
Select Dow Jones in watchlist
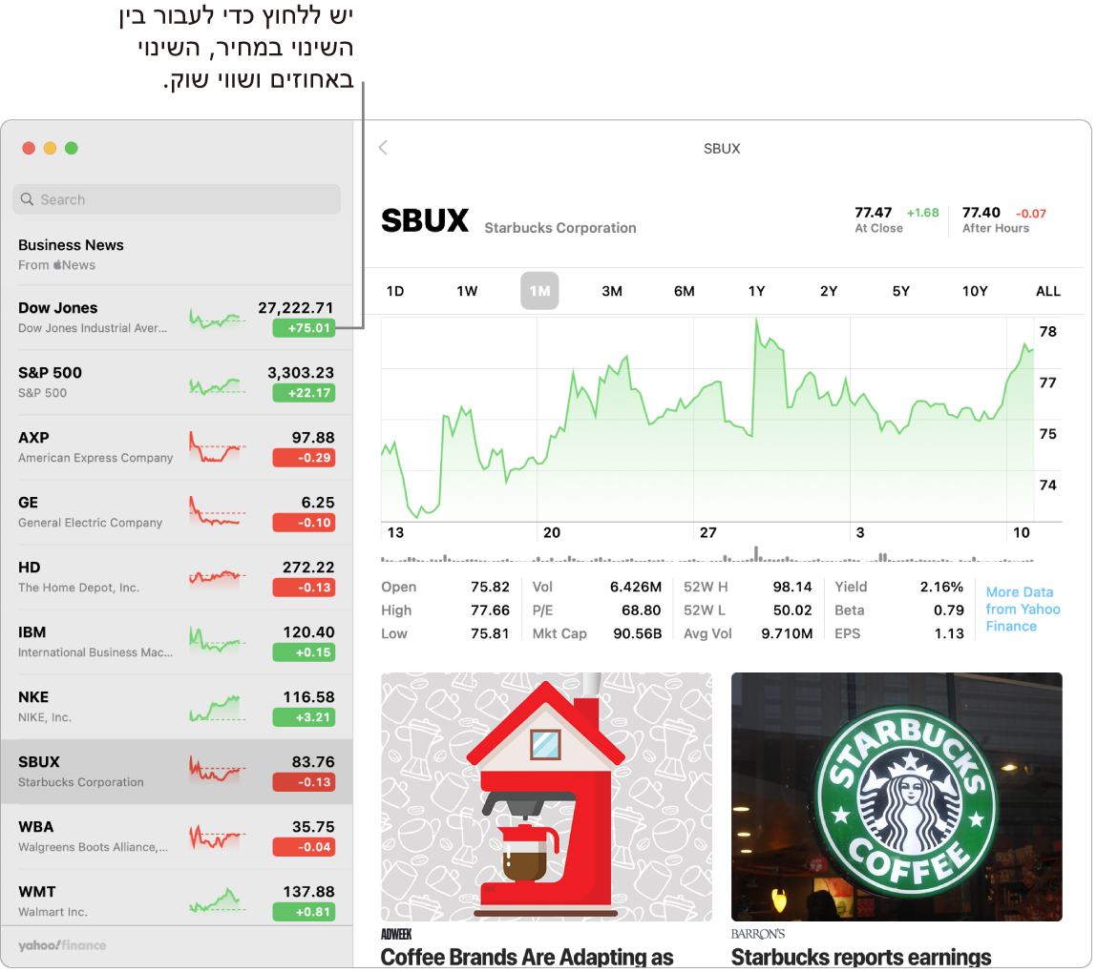coord(177,318)
